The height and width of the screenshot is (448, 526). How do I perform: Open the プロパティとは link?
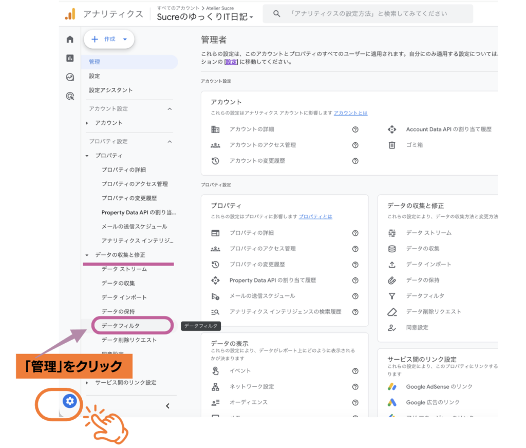(x=315, y=217)
